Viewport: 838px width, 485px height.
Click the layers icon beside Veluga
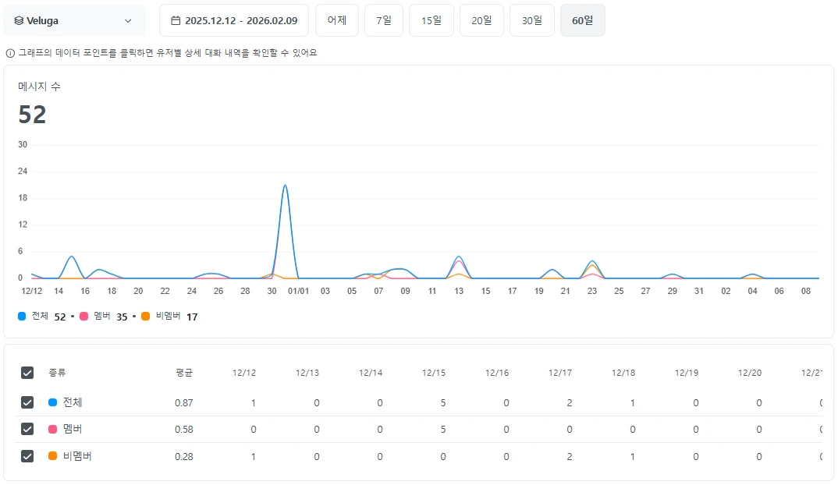(x=19, y=21)
